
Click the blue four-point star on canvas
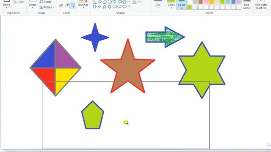95,37
